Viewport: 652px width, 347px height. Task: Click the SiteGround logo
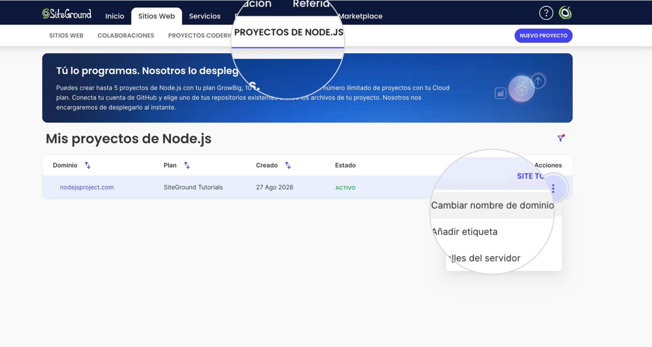(x=67, y=14)
